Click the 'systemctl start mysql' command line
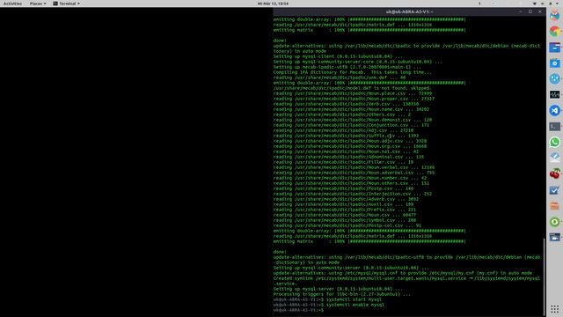This screenshot has width=563, height=317. 327,299
